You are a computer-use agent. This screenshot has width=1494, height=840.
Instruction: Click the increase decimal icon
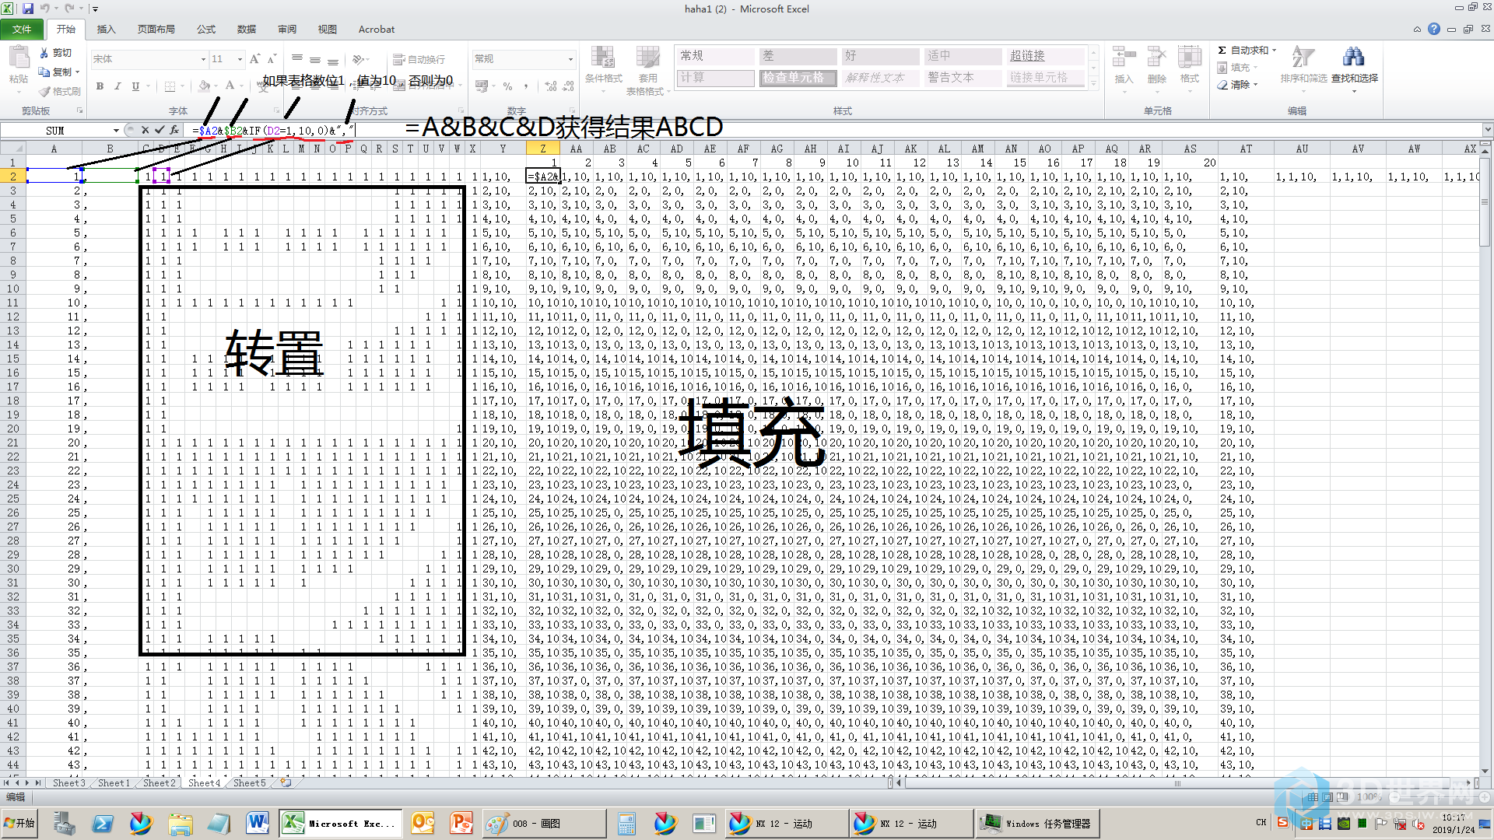(551, 86)
